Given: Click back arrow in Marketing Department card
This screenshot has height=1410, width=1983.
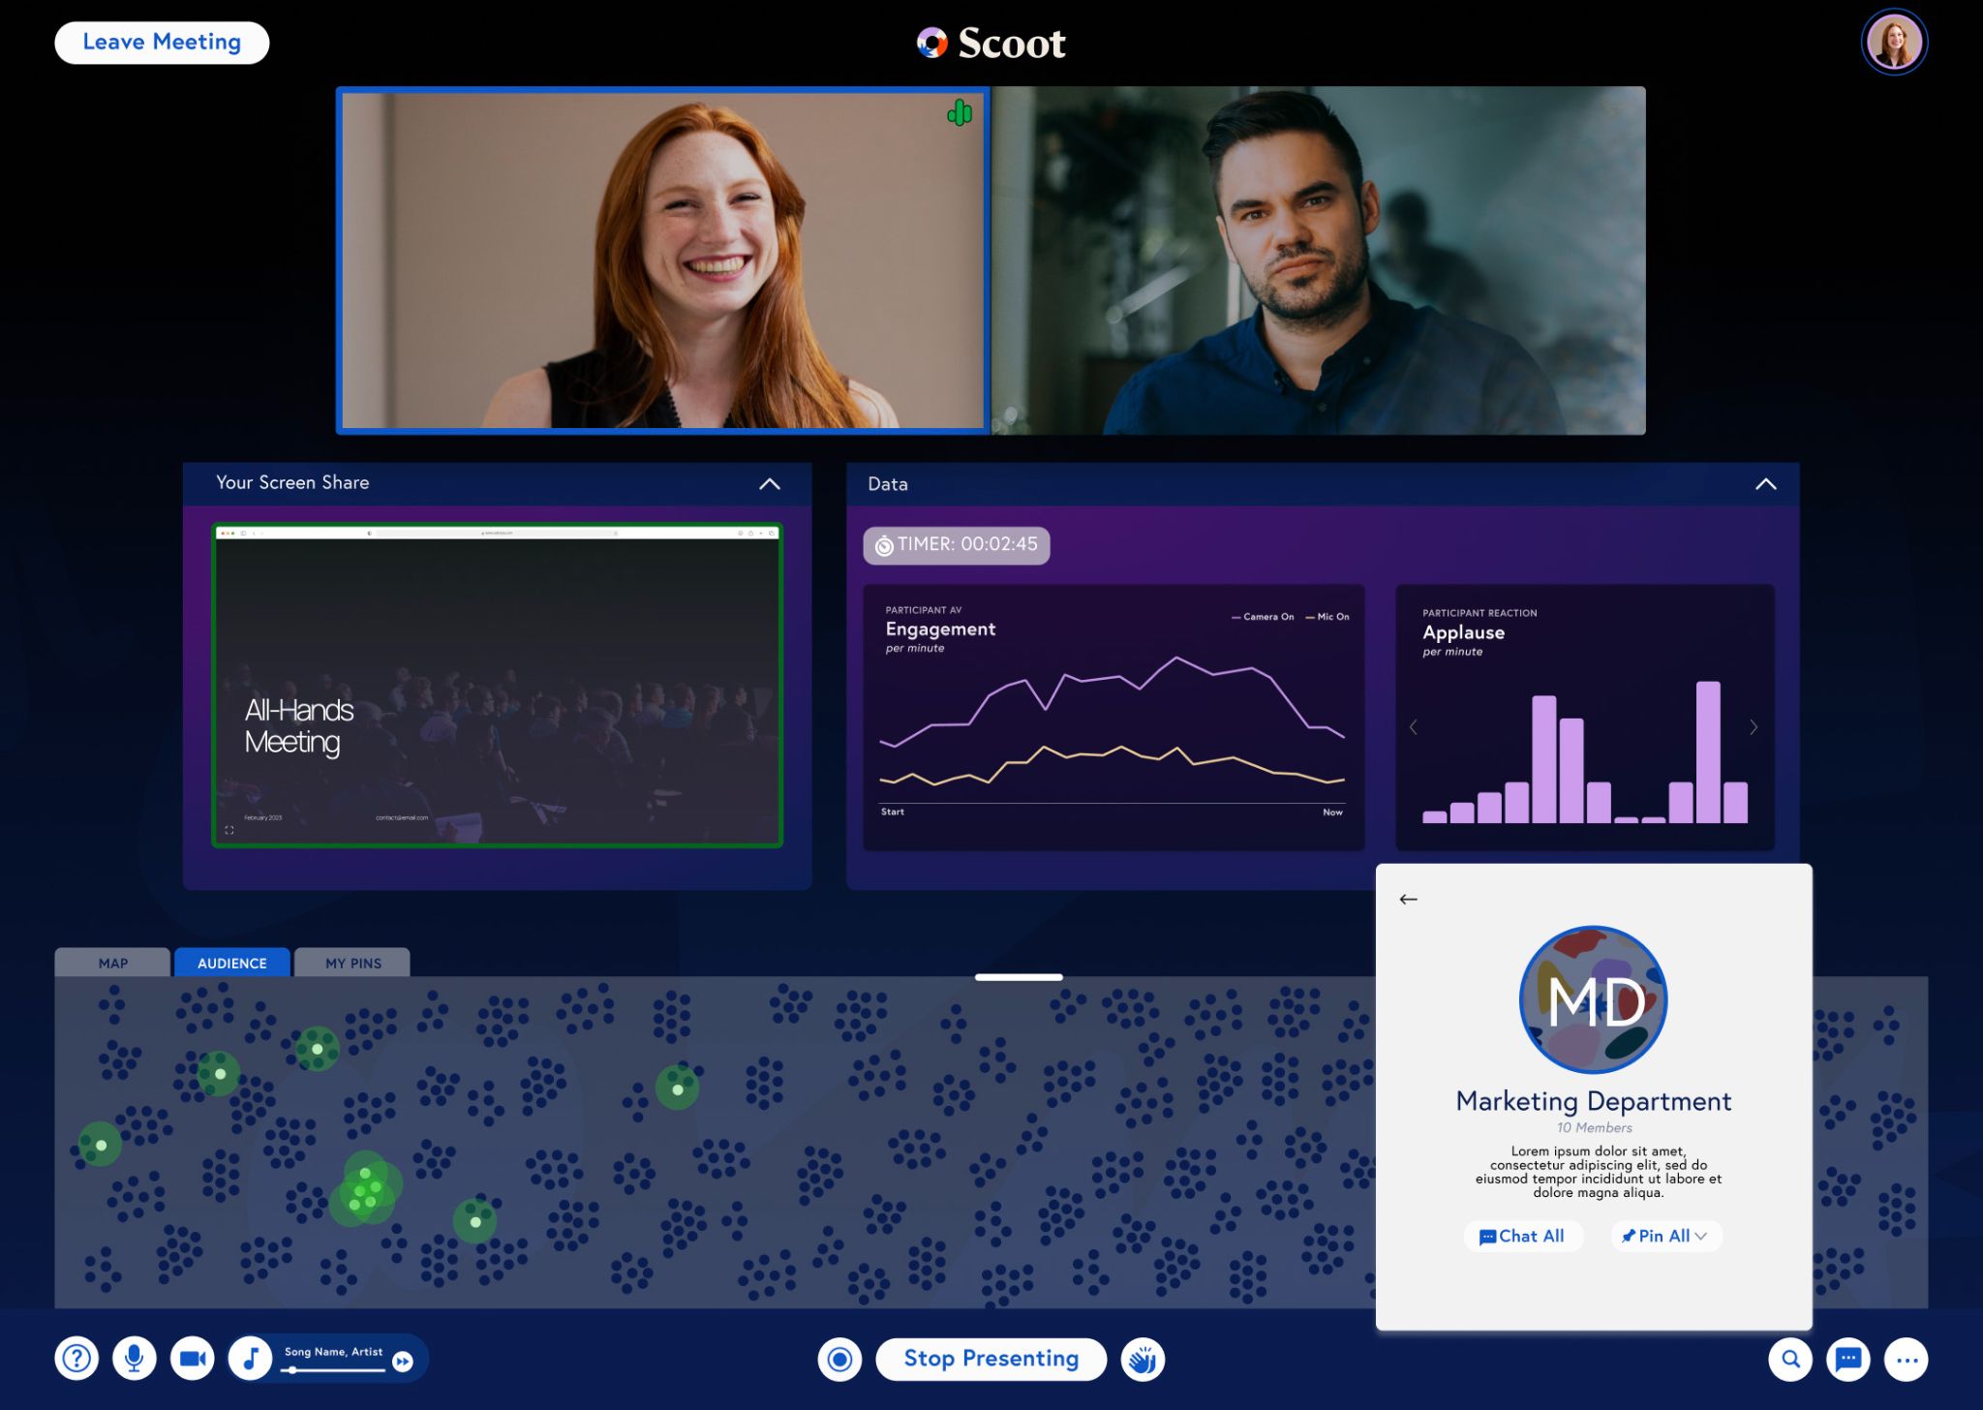Looking at the screenshot, I should [x=1408, y=900].
